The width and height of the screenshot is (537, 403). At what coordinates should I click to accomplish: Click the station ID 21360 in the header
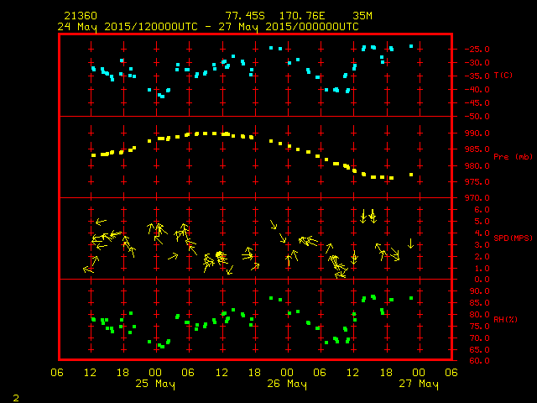click(81, 16)
